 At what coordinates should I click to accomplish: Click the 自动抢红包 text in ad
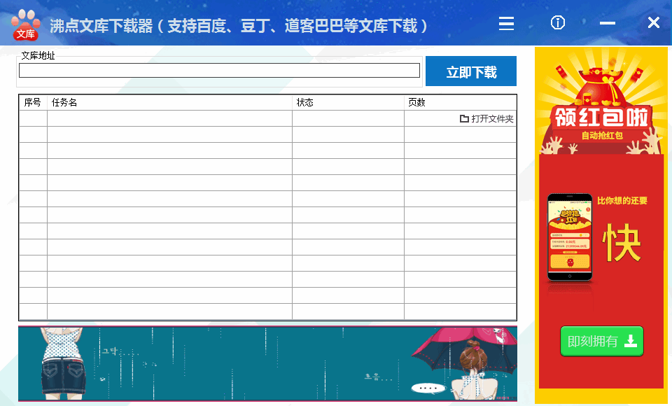pos(602,136)
